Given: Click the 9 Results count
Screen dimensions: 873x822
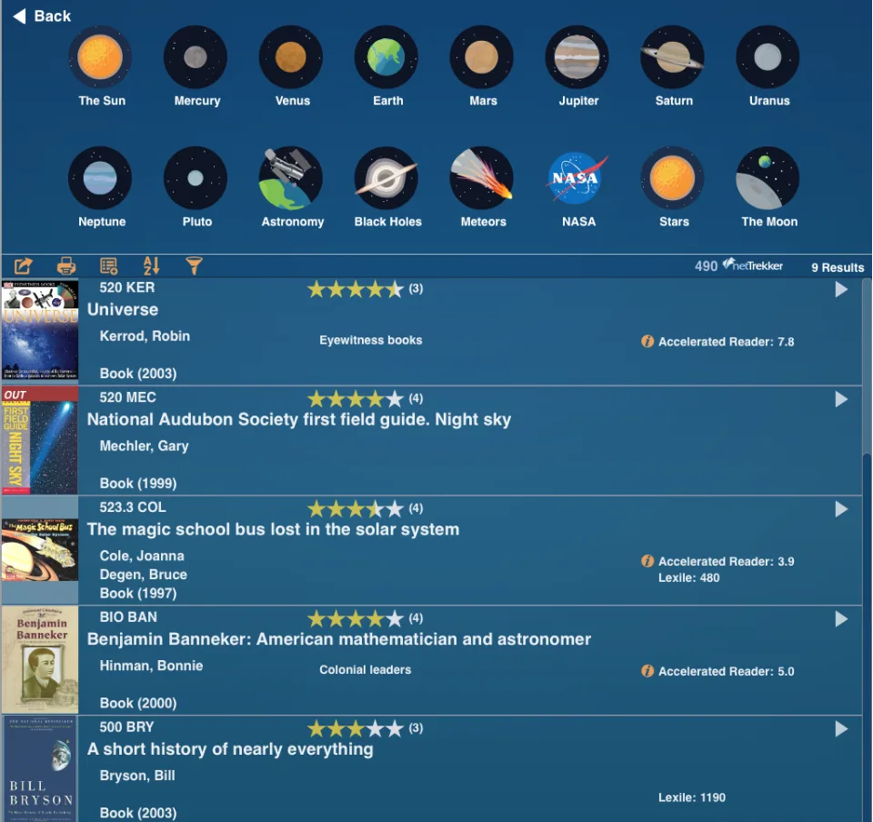Looking at the screenshot, I should point(838,267).
